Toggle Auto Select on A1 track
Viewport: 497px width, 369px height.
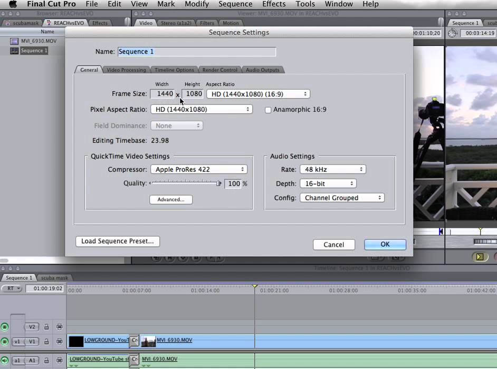(59, 360)
